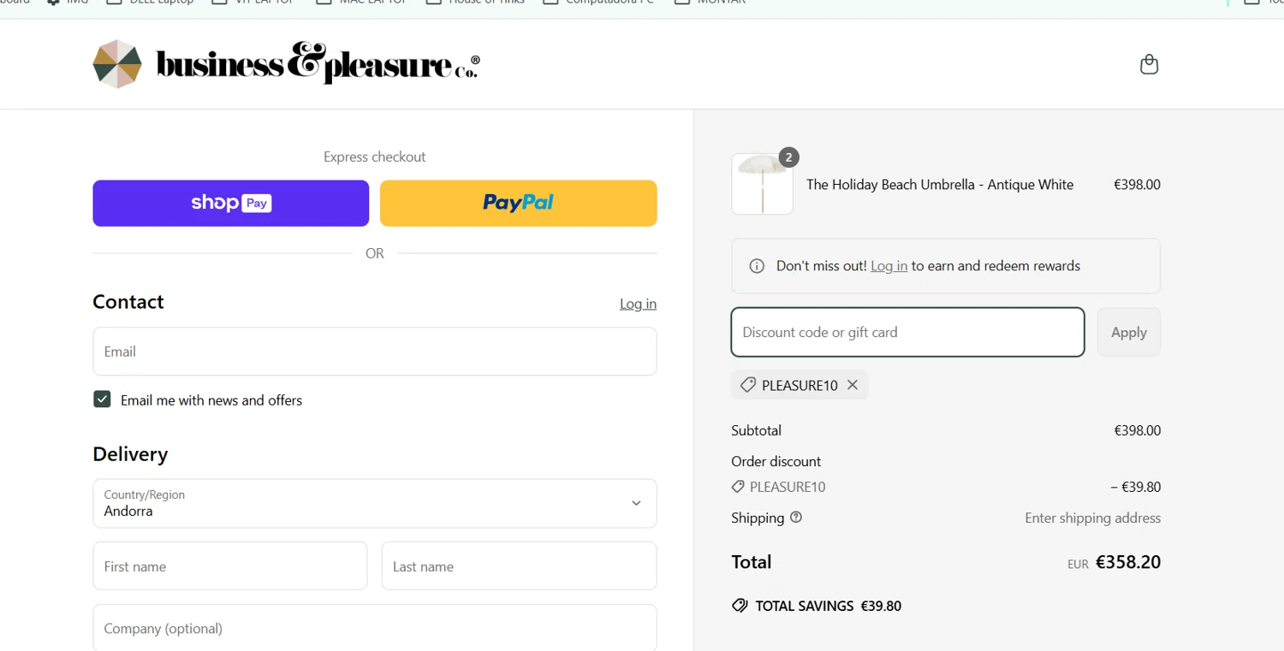Pay with PayPal express checkout

point(519,203)
